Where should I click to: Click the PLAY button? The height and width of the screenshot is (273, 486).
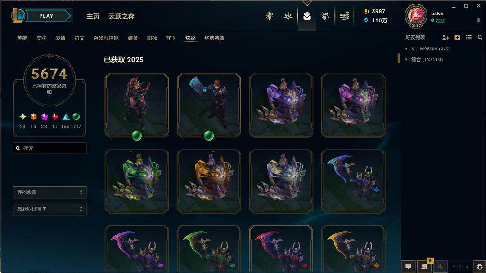click(x=46, y=16)
